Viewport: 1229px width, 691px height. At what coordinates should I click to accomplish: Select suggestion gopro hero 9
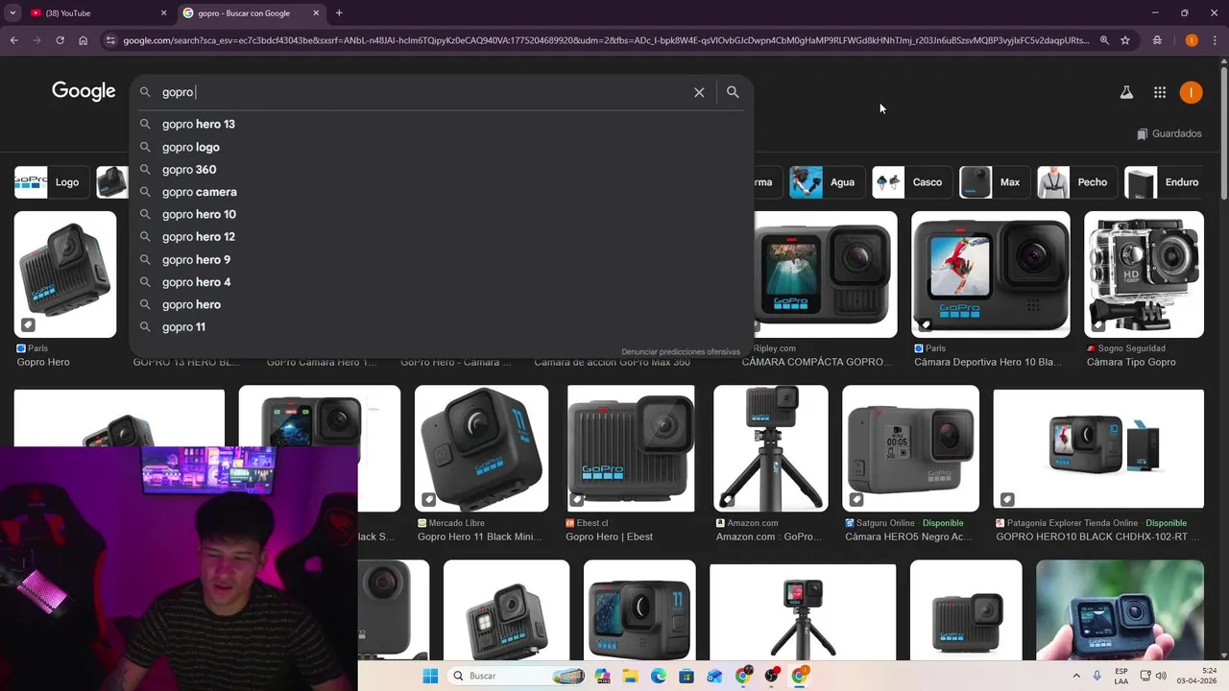[442, 259]
